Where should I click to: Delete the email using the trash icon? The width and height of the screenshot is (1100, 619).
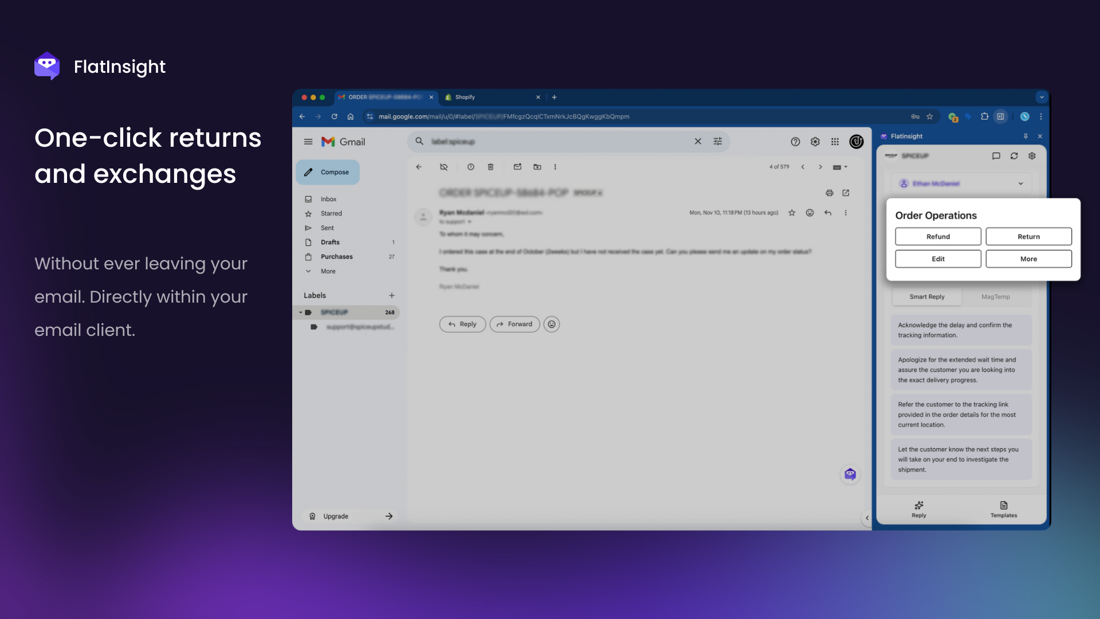coord(491,167)
